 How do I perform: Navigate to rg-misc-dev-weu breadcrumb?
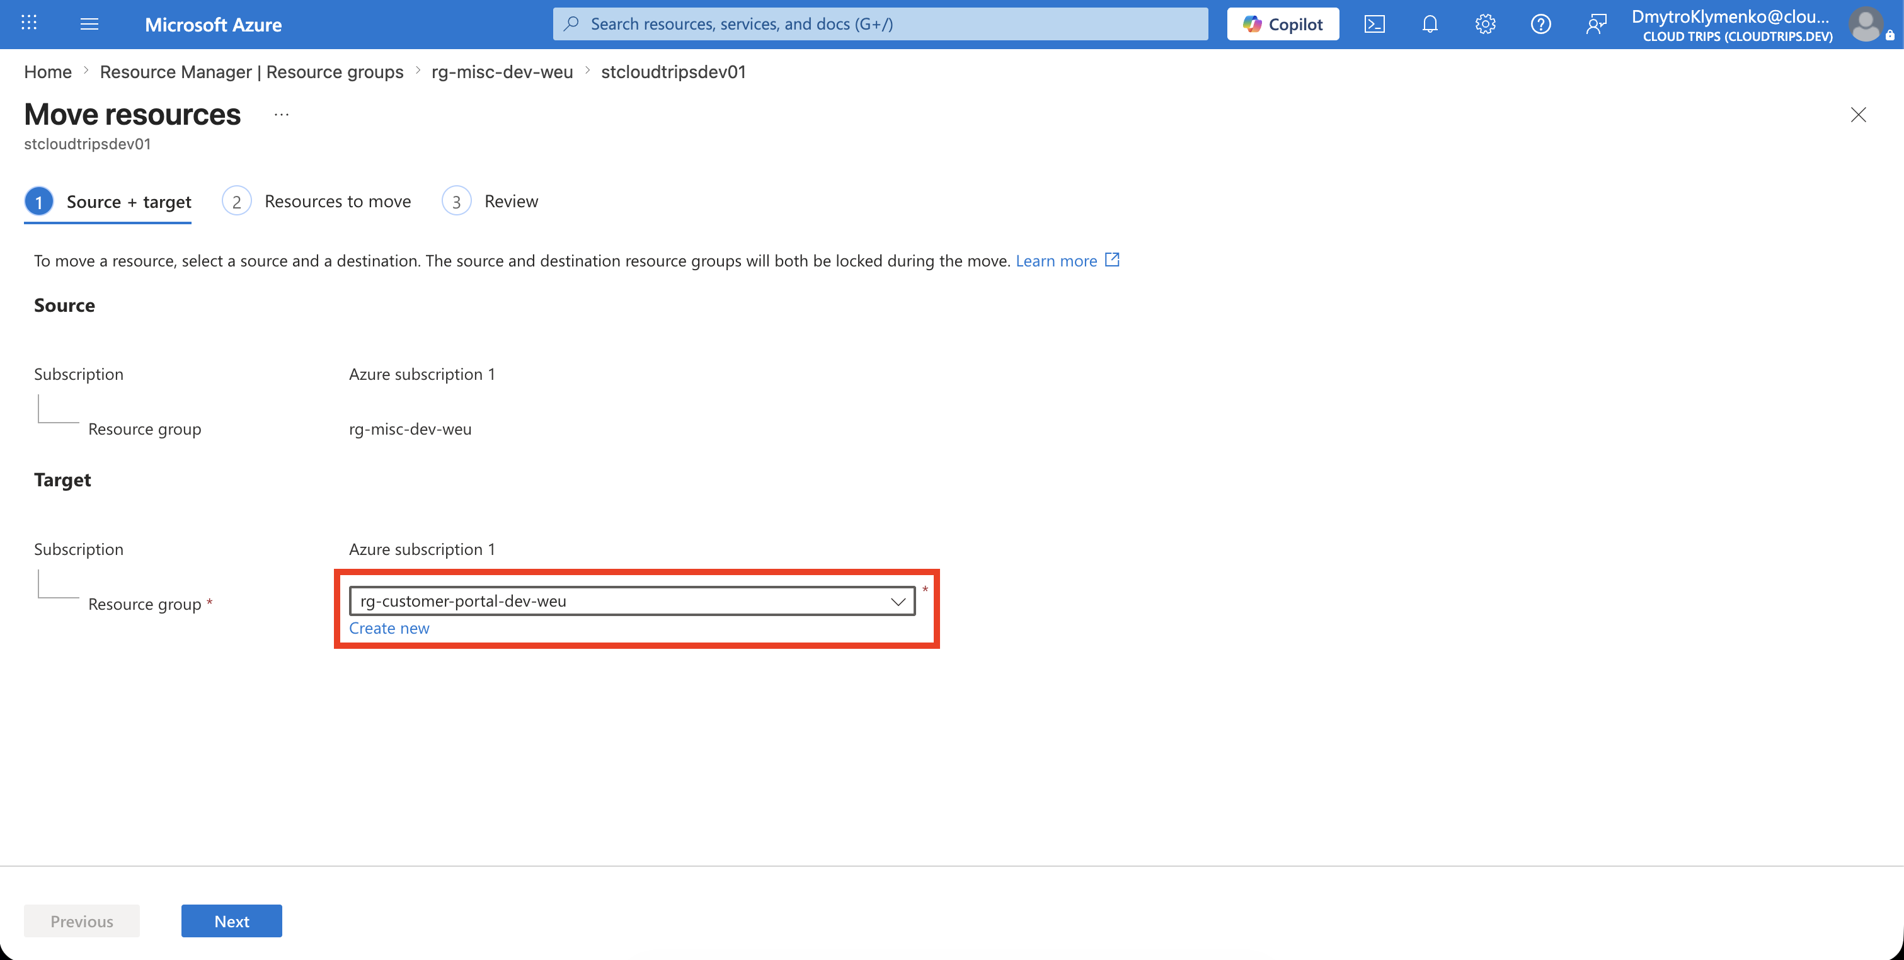point(502,72)
